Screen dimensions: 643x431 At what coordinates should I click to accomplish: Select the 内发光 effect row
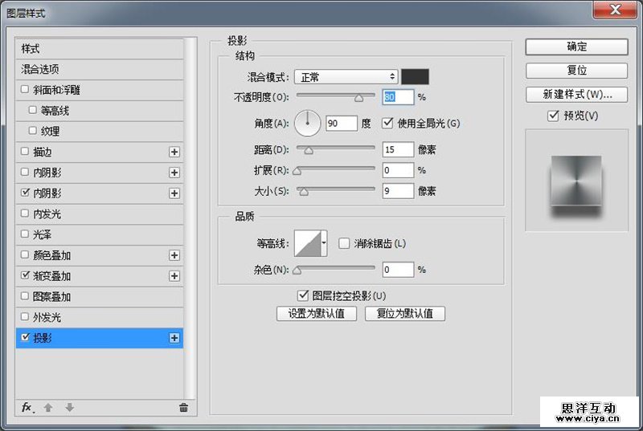coord(99,213)
